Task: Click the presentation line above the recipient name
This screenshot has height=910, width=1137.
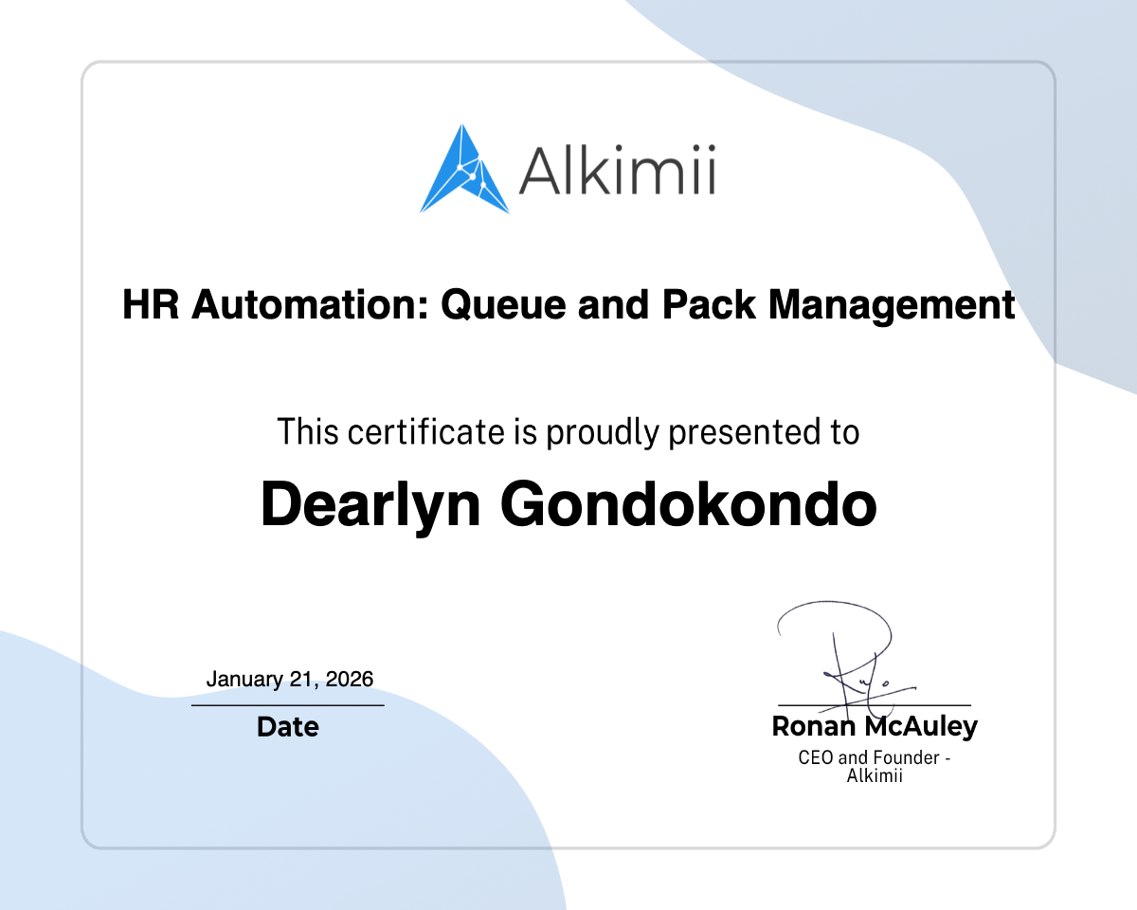Action: point(568,431)
